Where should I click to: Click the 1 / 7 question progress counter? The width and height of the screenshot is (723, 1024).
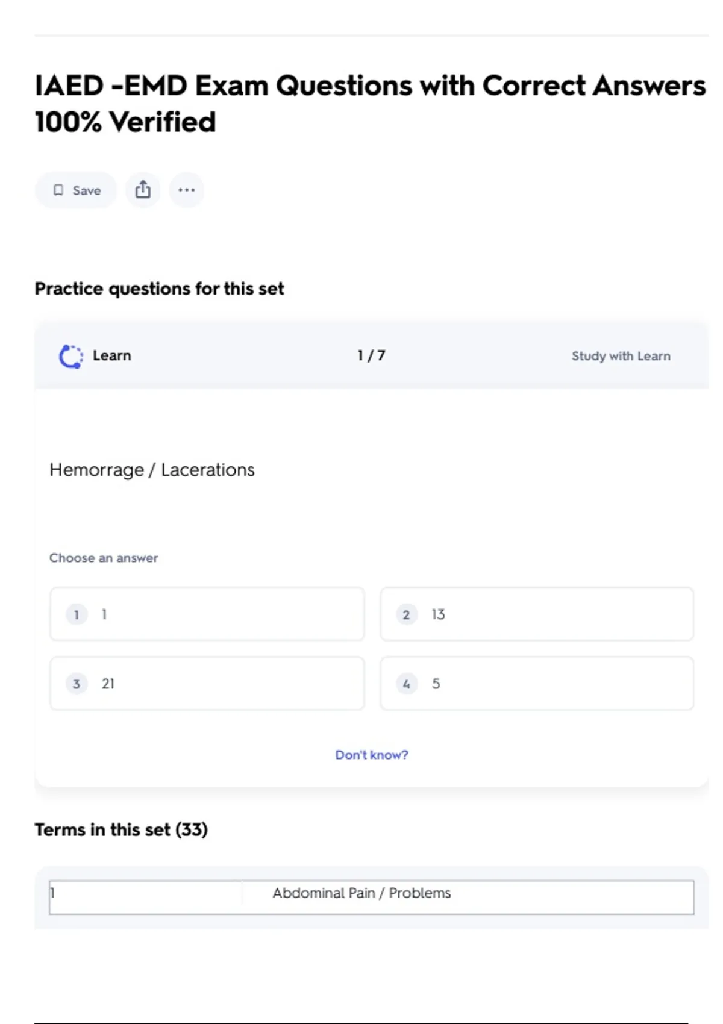[371, 356]
